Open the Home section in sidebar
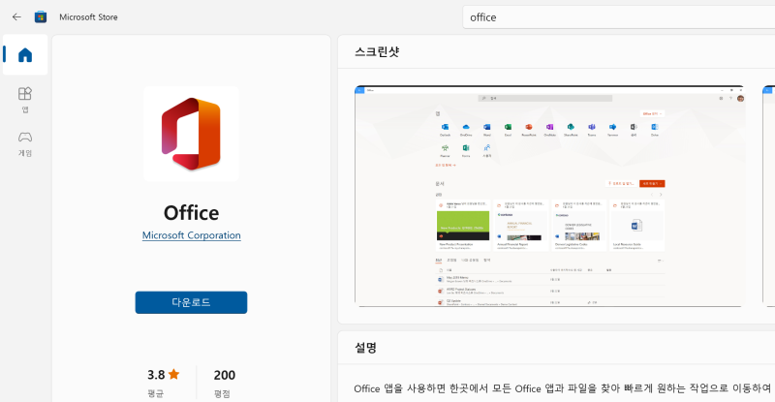This screenshot has height=402, width=775. pos(25,54)
